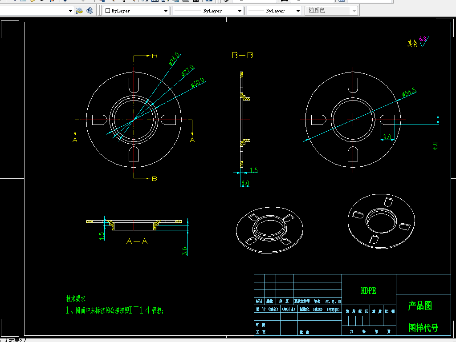Image resolution: width=456 pixels, height=342 pixels.
Task: Click the layer states stacked-sheets icon
Action: (90, 11)
